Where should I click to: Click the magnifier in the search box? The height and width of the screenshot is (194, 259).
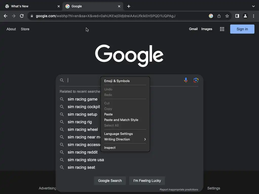62,80
